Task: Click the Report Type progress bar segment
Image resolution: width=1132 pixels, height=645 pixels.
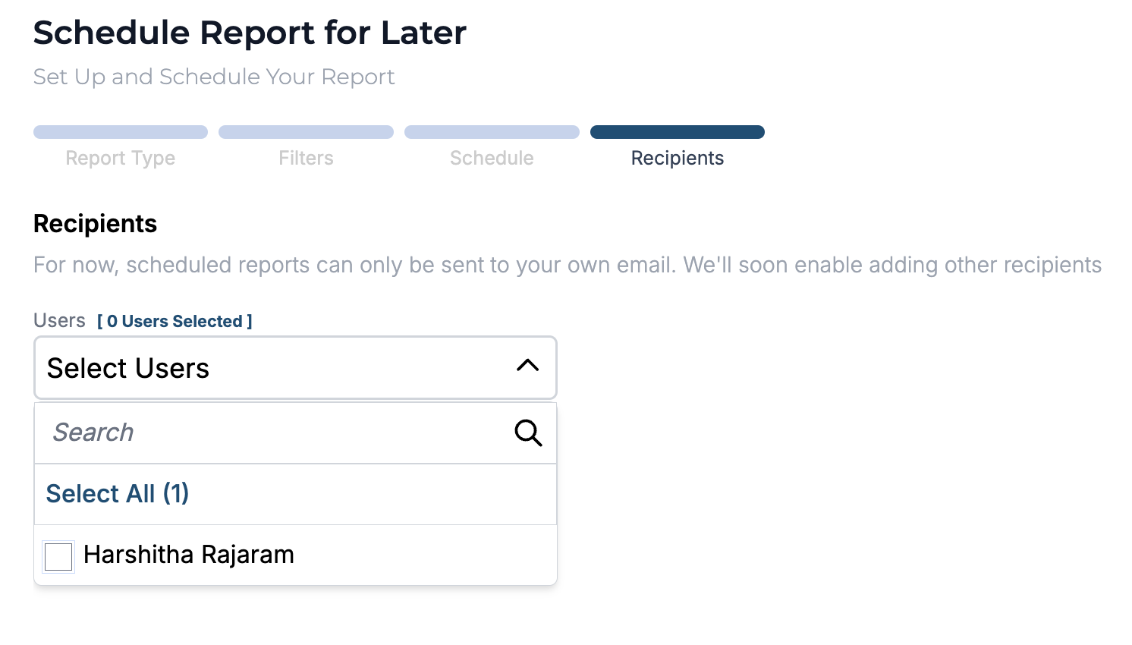Action: (x=120, y=132)
